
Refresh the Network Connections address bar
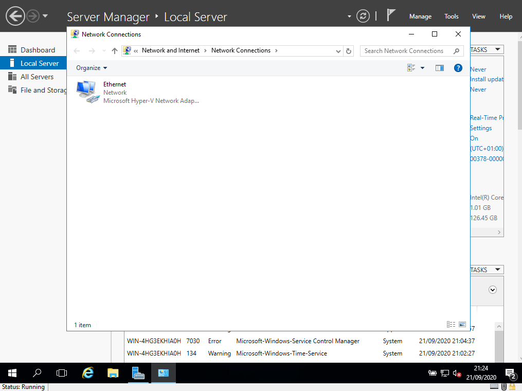coord(348,51)
